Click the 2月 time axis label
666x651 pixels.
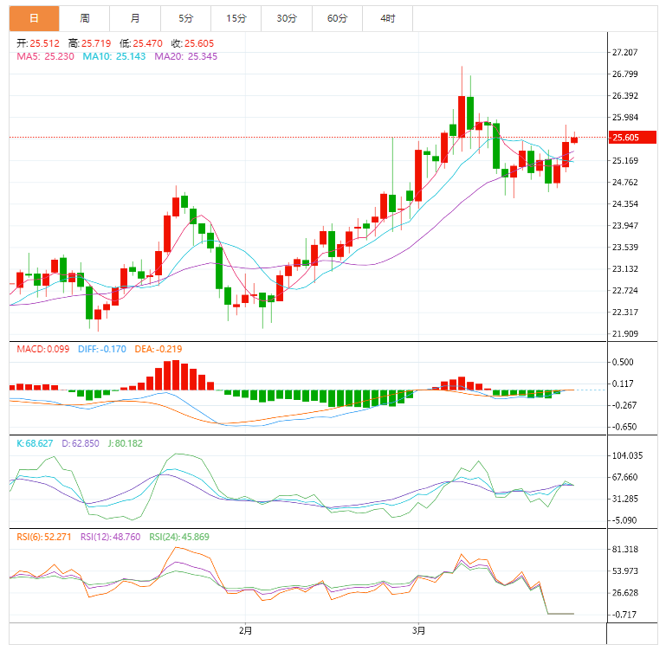[245, 630]
